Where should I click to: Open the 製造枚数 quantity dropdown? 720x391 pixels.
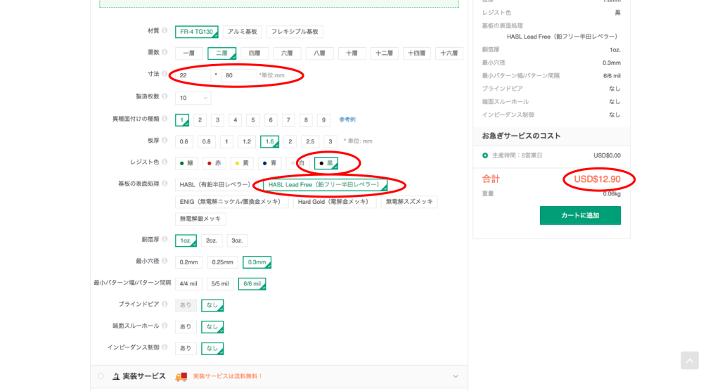point(193,98)
